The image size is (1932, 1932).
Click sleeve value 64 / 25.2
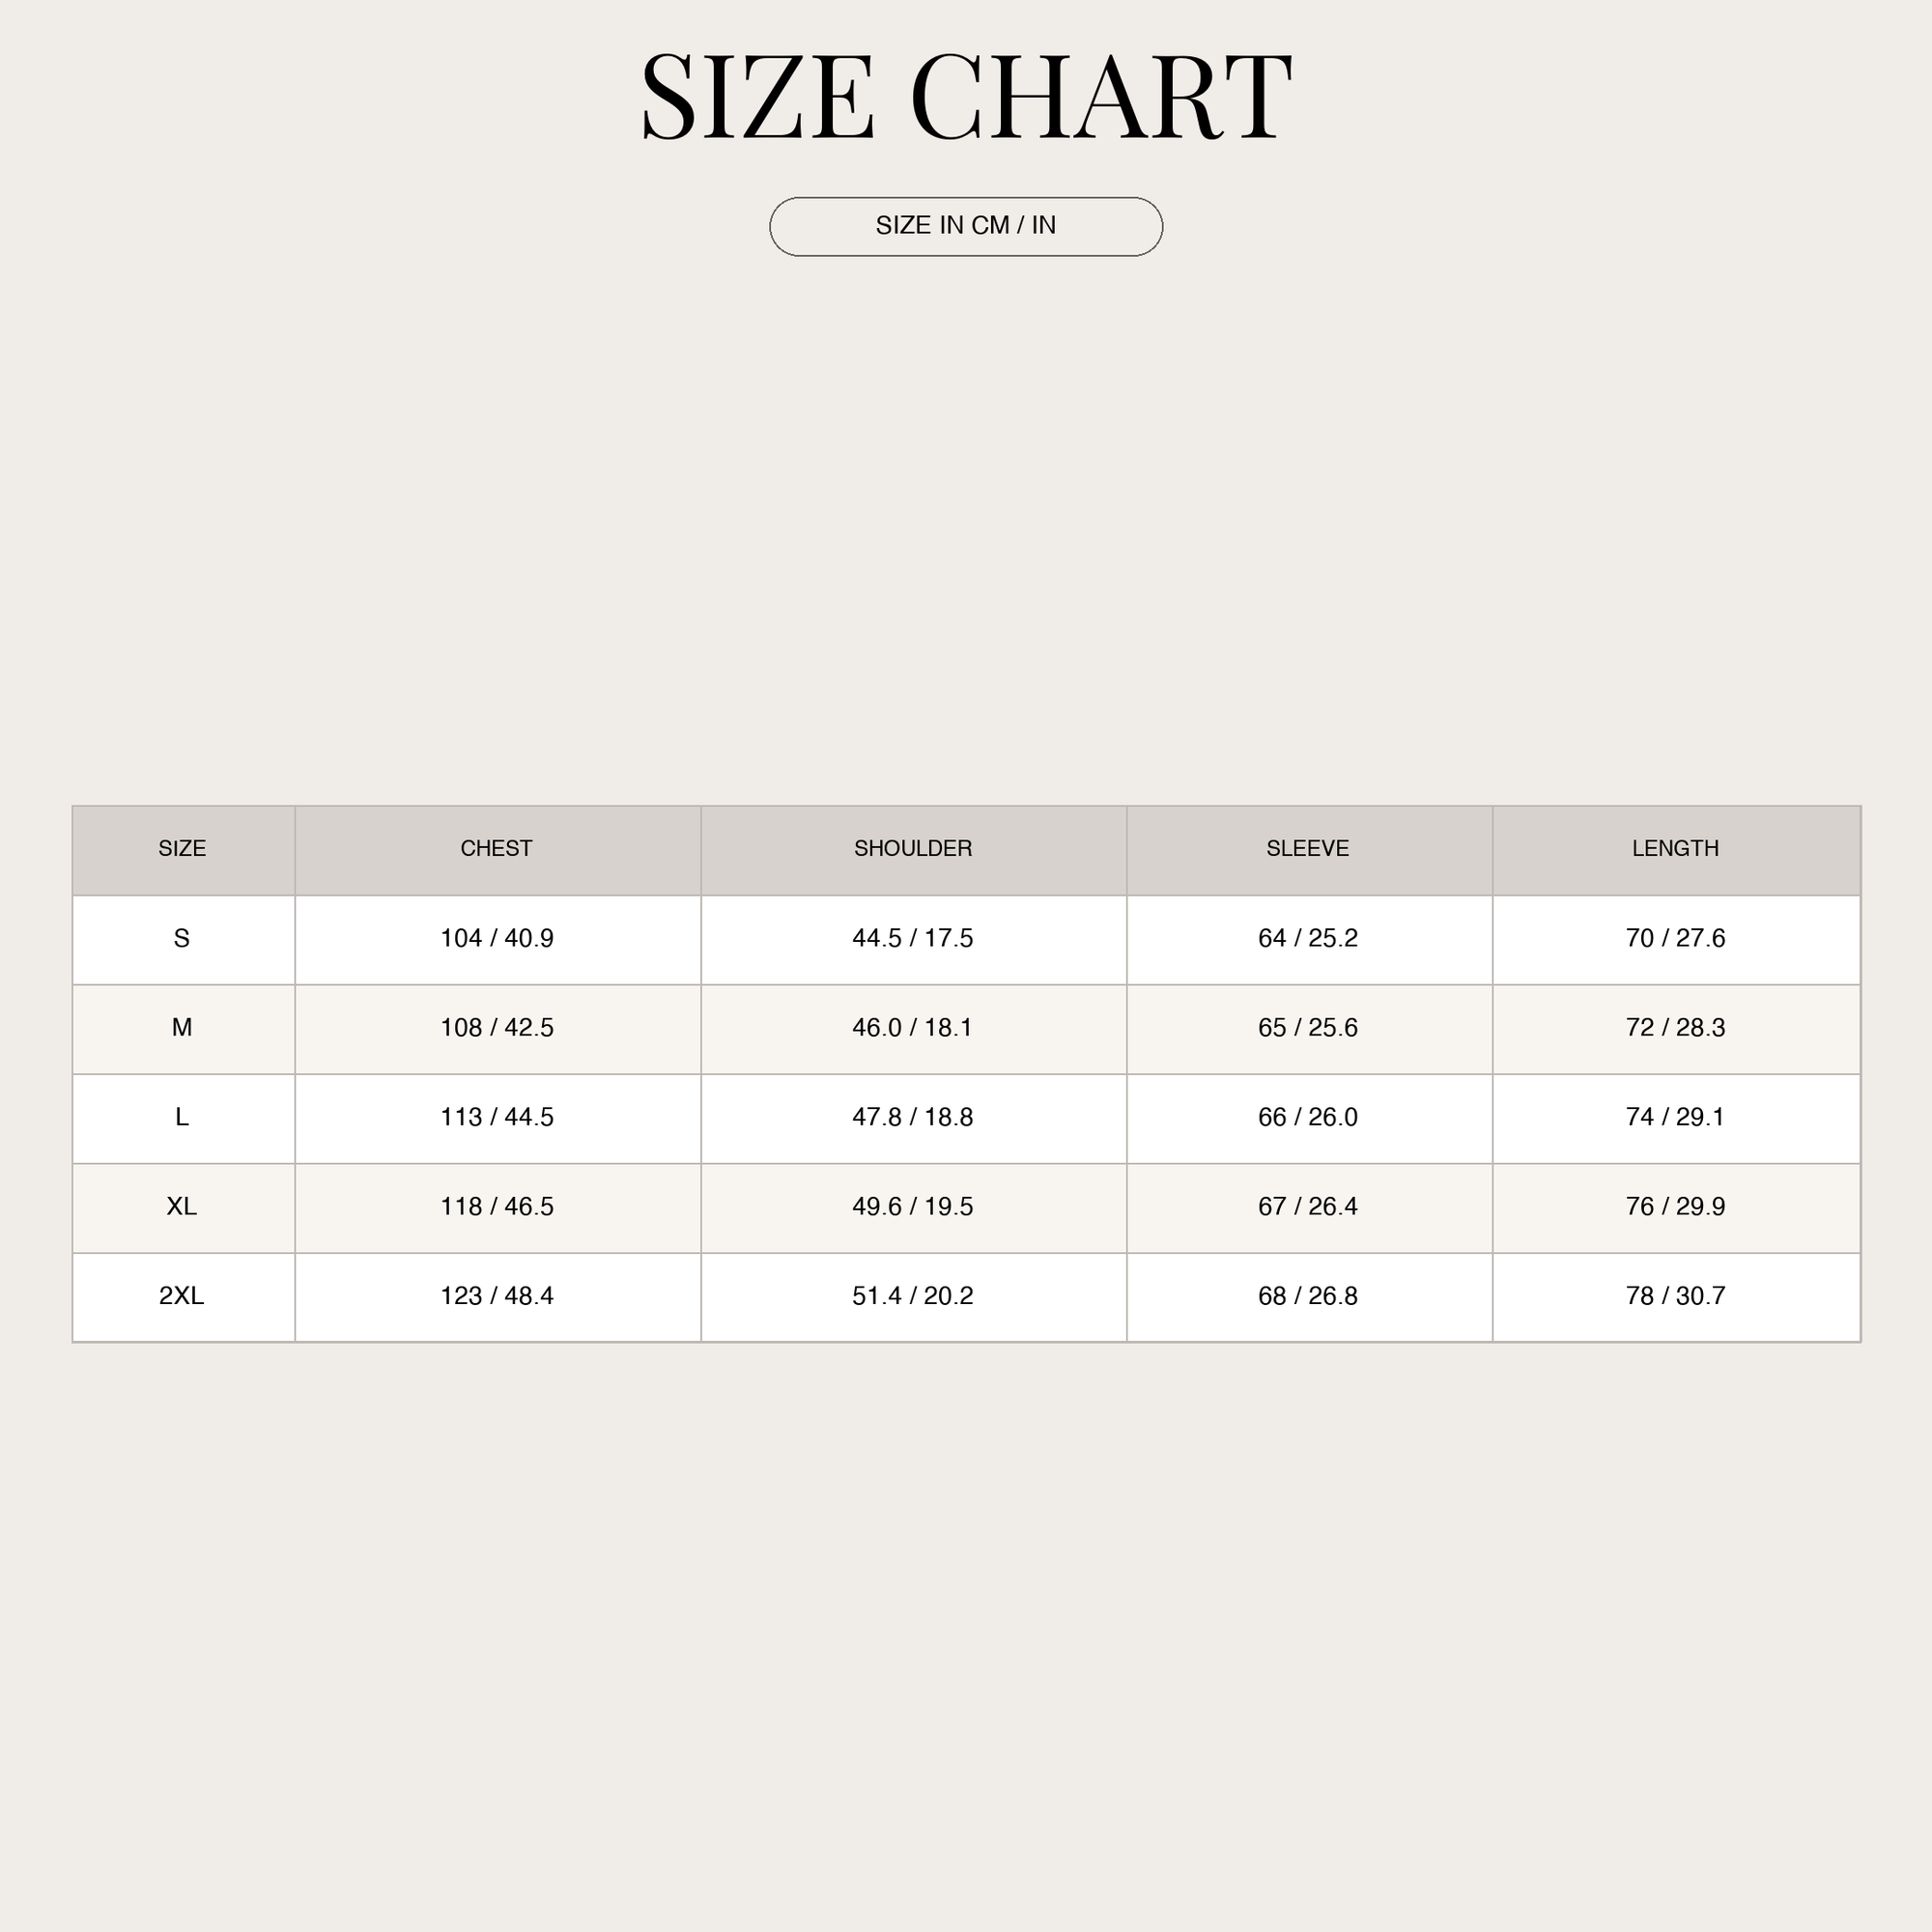[x=1308, y=938]
